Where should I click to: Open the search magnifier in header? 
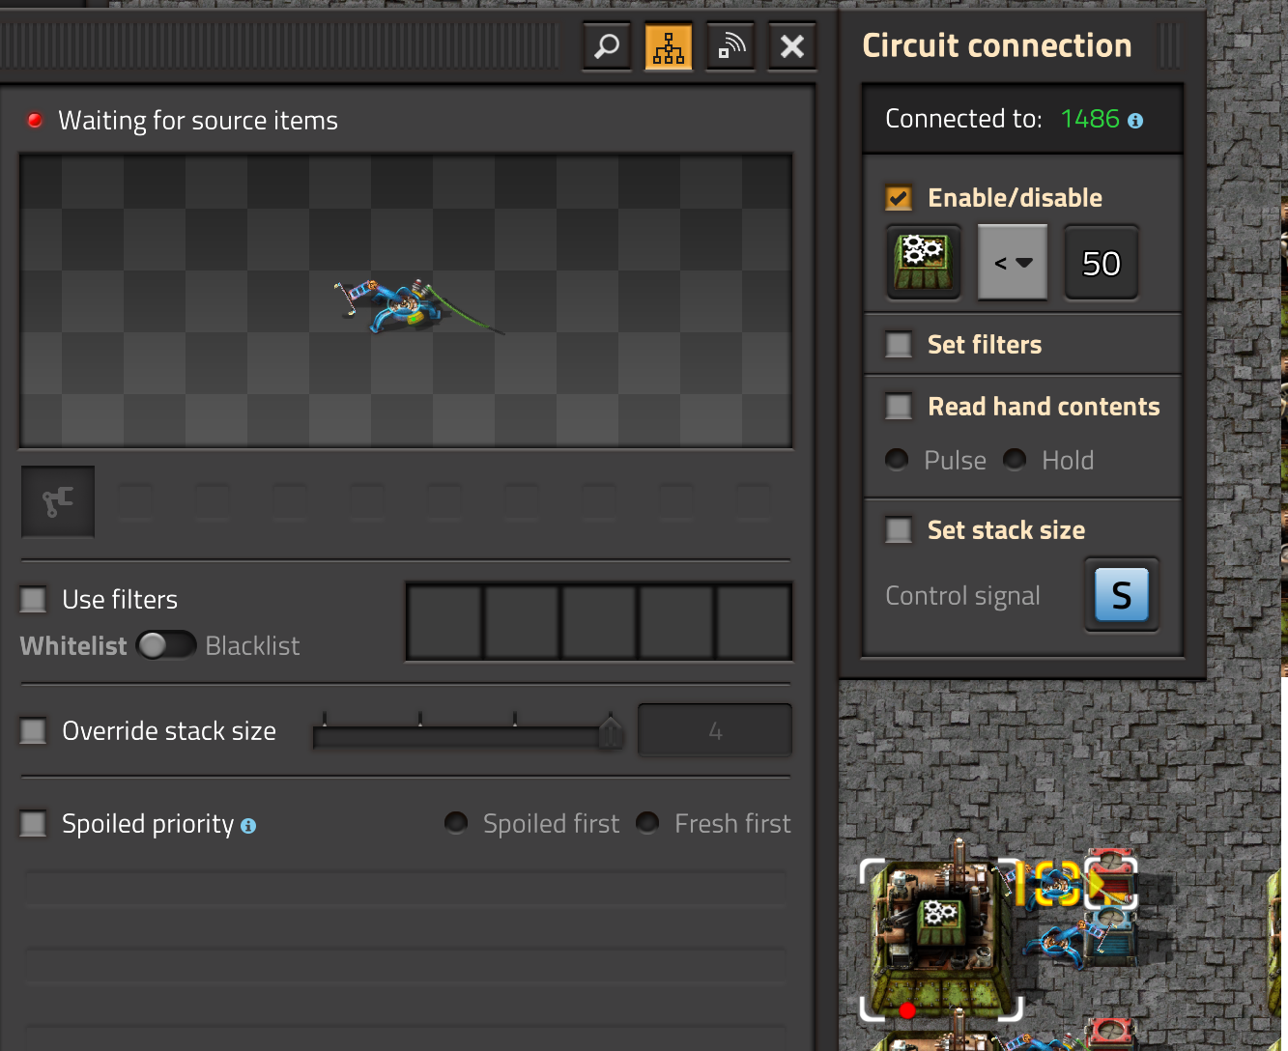click(606, 46)
